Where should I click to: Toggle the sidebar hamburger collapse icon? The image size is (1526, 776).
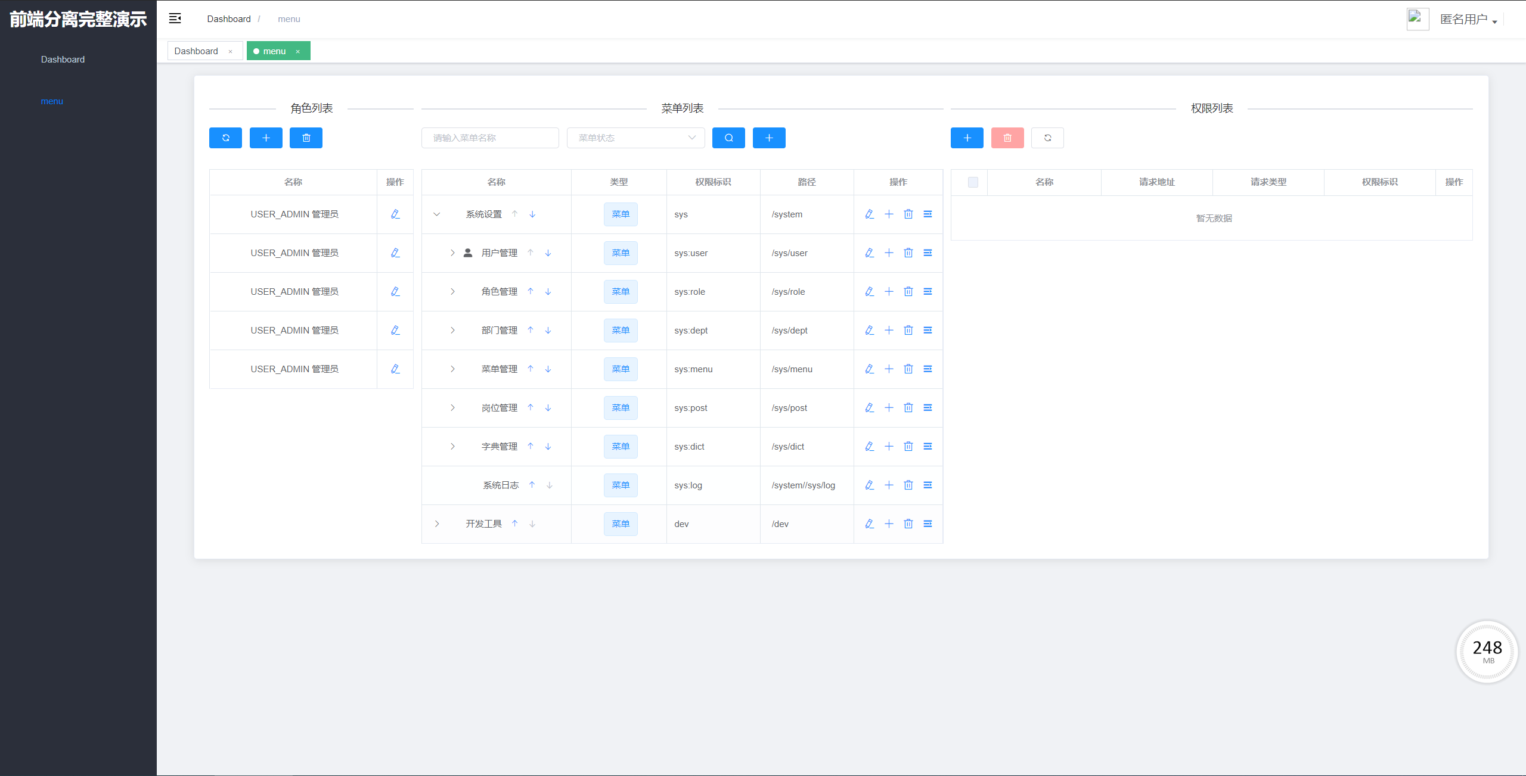tap(175, 18)
